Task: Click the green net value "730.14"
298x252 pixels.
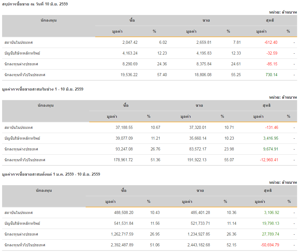Action: [x=271, y=75]
